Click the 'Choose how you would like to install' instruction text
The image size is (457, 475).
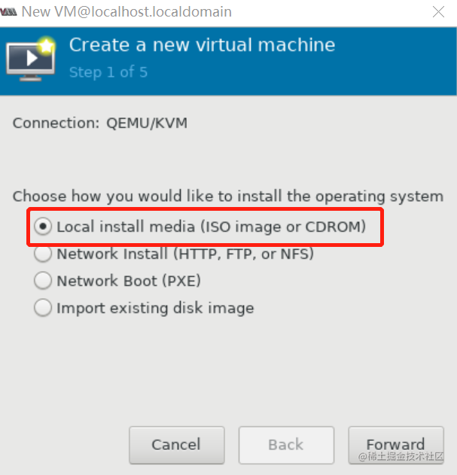point(227,196)
